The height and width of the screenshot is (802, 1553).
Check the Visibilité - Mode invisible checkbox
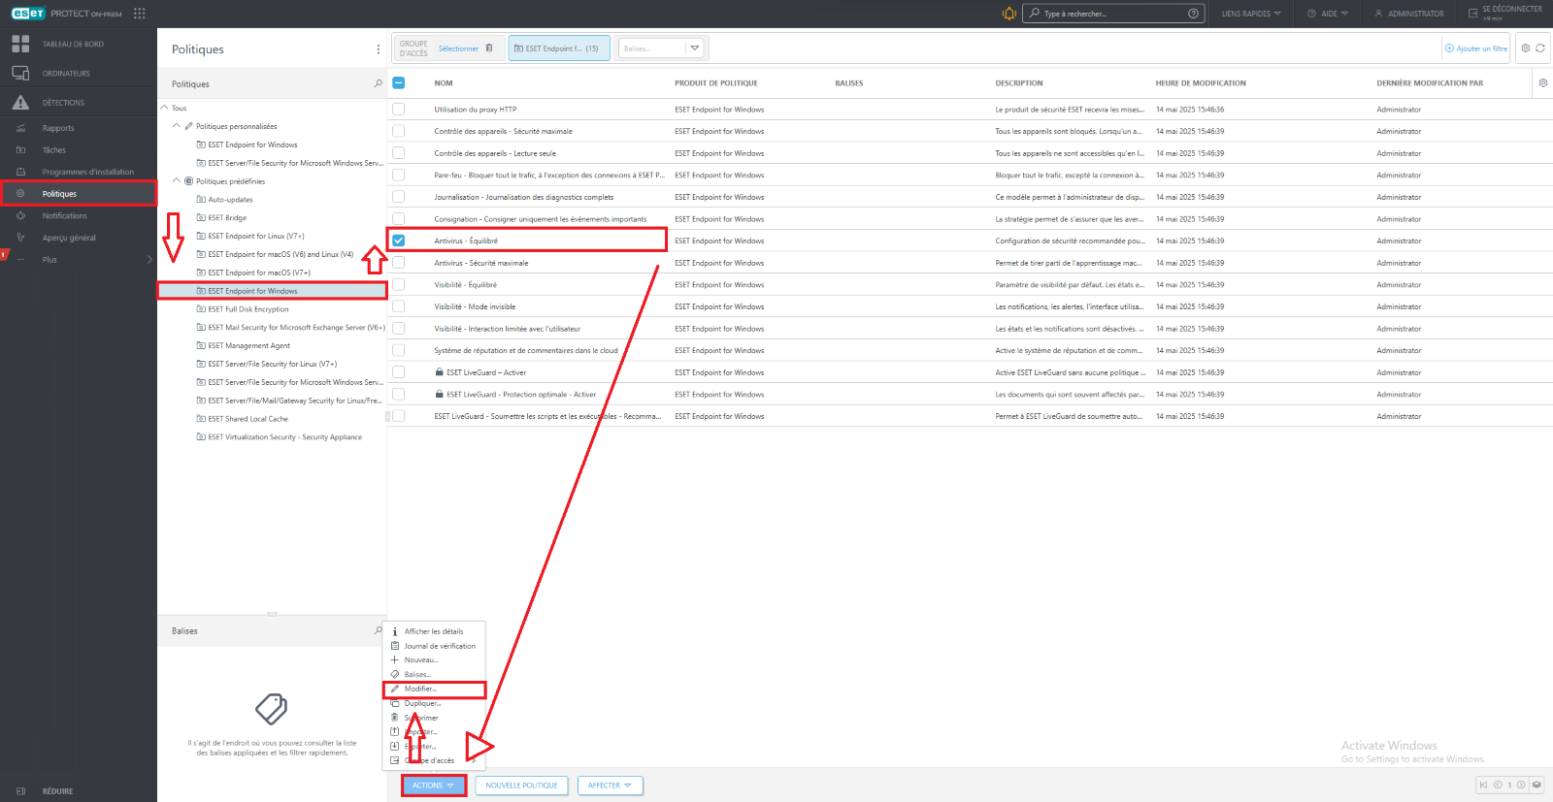399,306
